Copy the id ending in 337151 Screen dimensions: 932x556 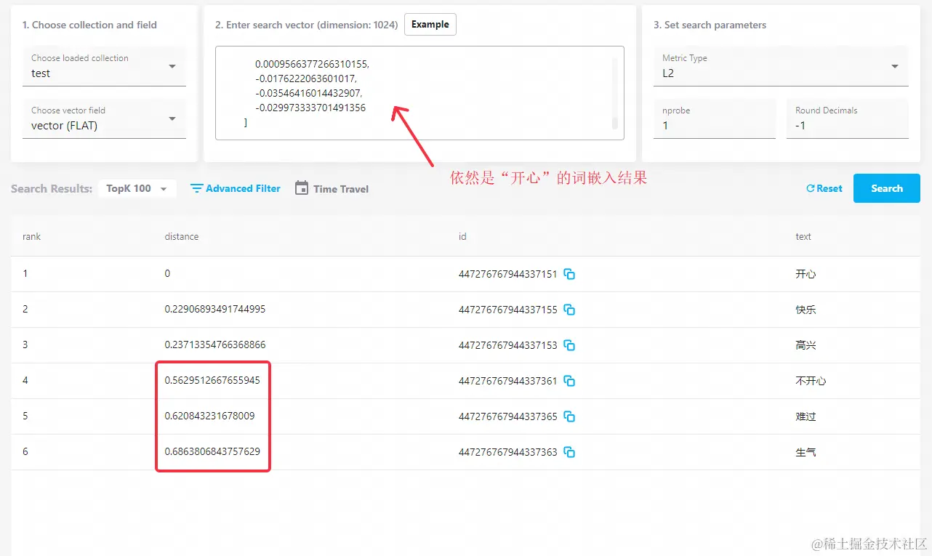pyautogui.click(x=570, y=275)
